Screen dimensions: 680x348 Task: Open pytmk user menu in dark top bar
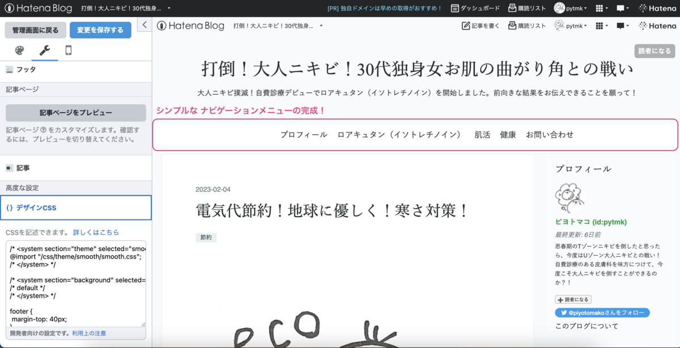point(570,9)
